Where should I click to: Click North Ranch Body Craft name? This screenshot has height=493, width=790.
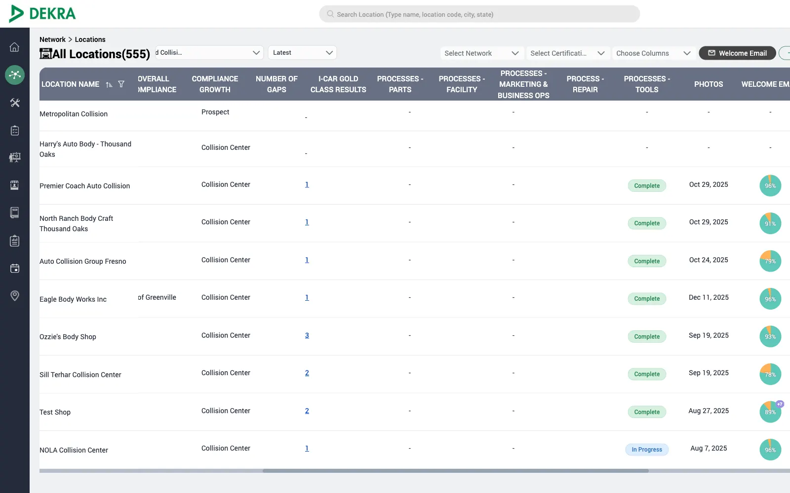(77, 223)
